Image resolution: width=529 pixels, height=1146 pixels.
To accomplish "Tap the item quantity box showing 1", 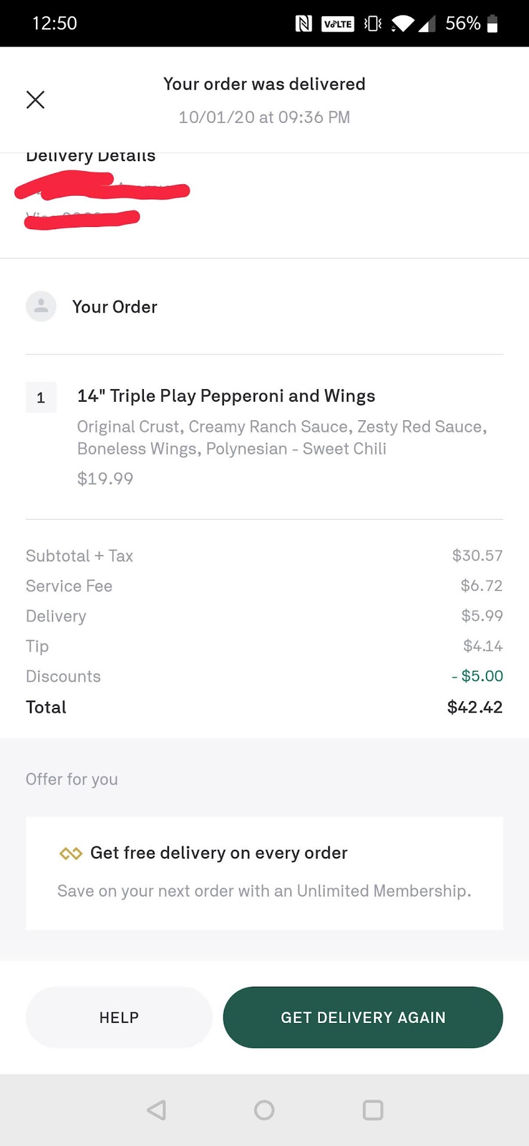I will [x=41, y=398].
